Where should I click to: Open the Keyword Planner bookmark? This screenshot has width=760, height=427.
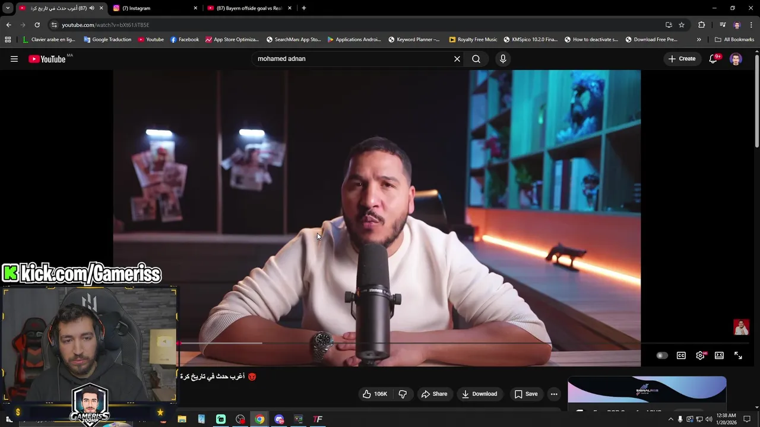[x=414, y=40]
